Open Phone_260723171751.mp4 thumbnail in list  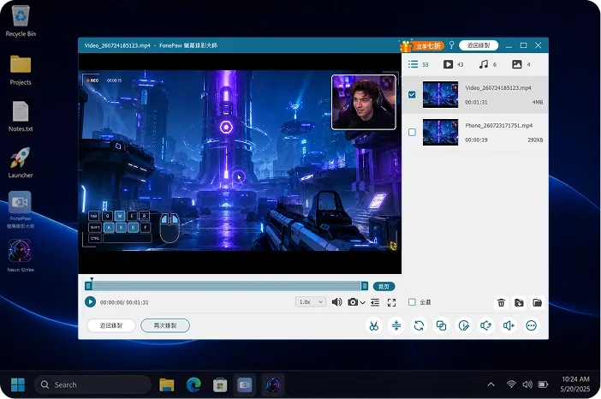(x=440, y=132)
